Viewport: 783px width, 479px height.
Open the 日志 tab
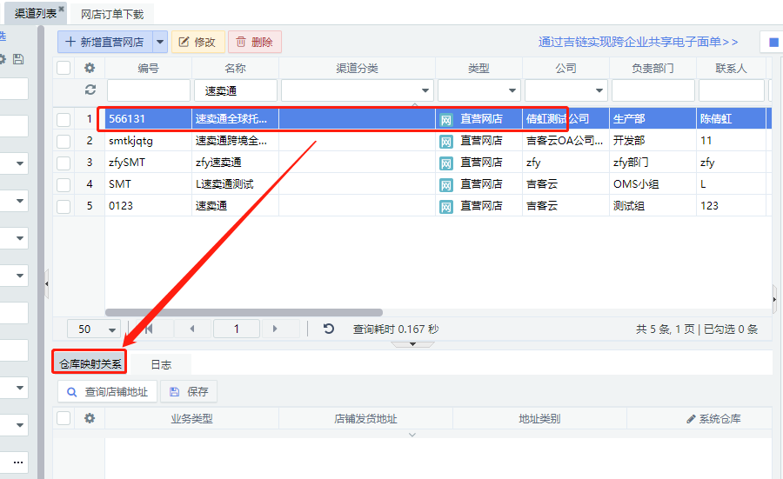161,365
